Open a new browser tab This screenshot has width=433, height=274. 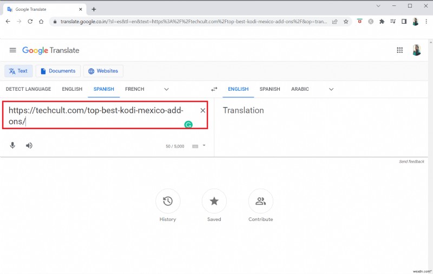94,9
